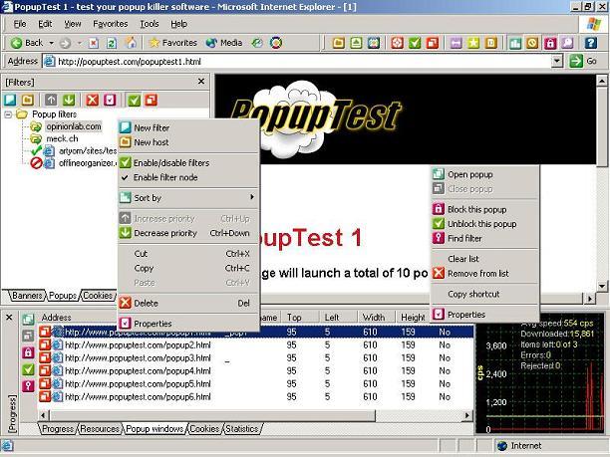
Task: Click the magenta padlock icon in top toolbar
Action: [550, 43]
